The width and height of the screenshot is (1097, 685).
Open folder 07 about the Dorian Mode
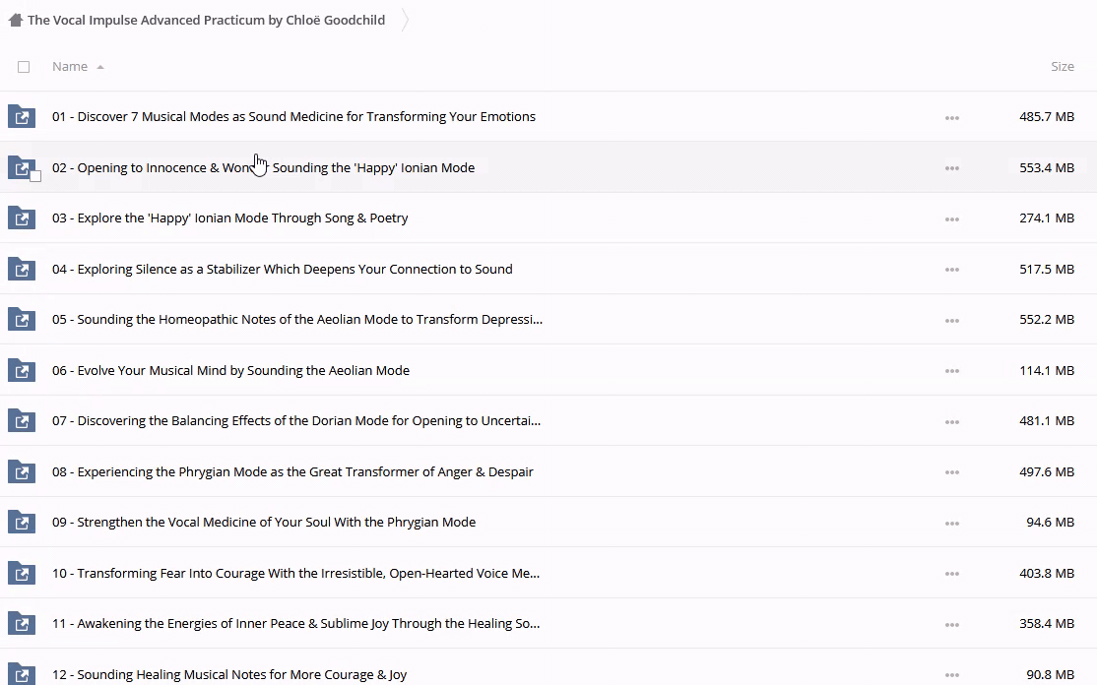295,421
